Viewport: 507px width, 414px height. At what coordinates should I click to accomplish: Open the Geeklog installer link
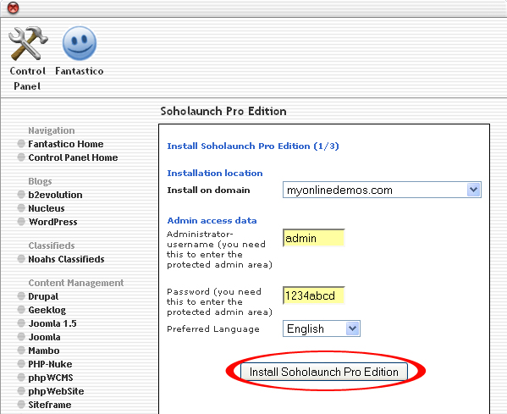(x=47, y=310)
